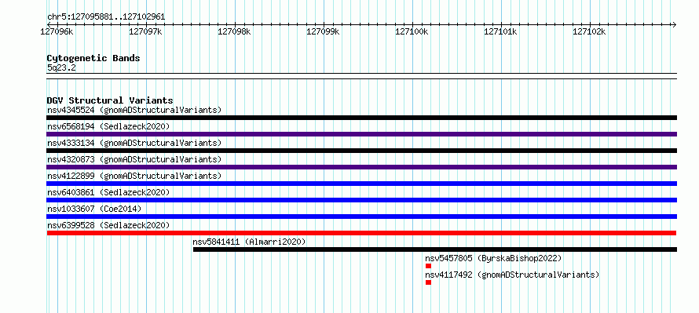Click the small red nsv5457805 variant marker
Screen dimensions: 699x313
(428, 266)
